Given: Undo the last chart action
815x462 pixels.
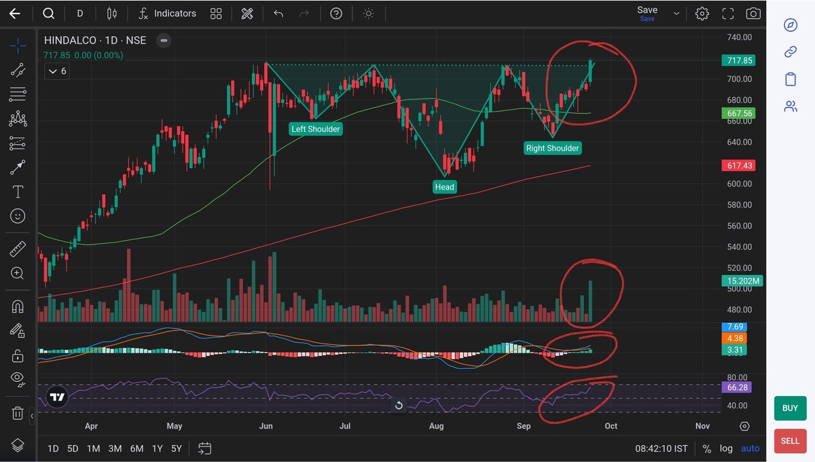Looking at the screenshot, I should coord(278,14).
